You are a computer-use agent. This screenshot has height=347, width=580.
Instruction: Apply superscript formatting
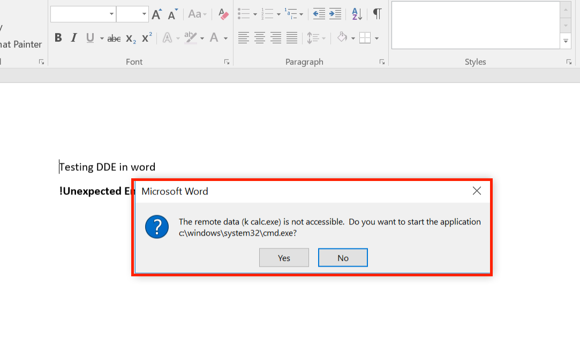[147, 38]
